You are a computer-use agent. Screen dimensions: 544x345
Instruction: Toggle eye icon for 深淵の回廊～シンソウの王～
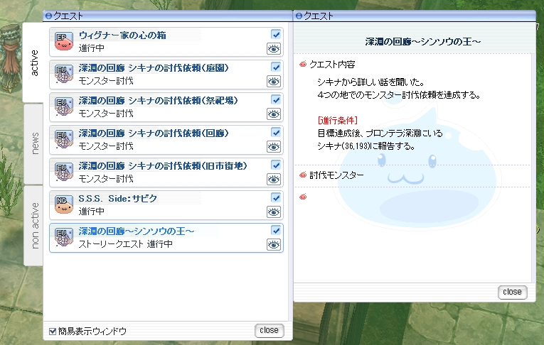(x=274, y=244)
